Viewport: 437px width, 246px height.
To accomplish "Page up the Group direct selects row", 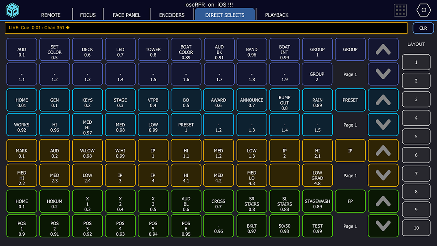I will pos(383,49).
